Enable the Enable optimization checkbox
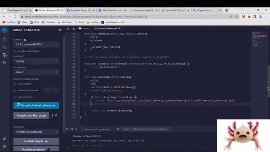 coord(15,90)
